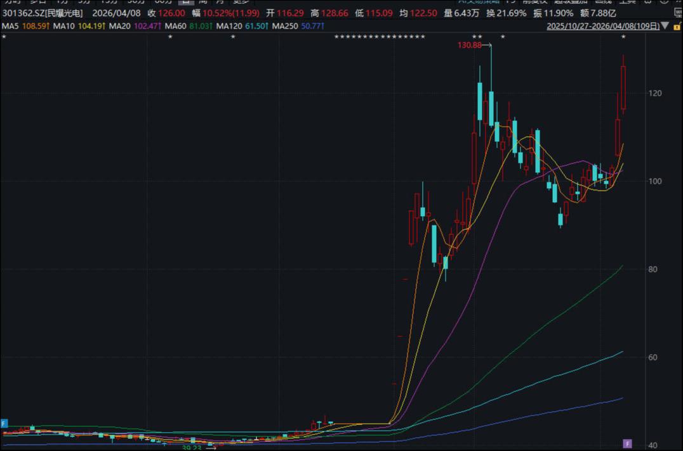
Task: Enable 前复权 price adjustment mode
Action: pos(535,3)
